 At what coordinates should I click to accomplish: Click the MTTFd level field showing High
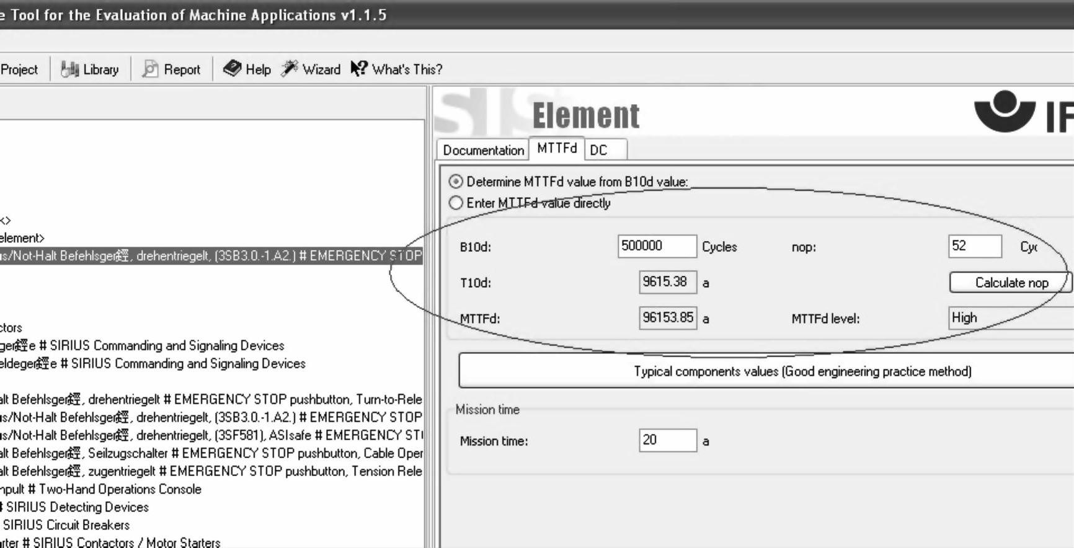coord(1011,318)
